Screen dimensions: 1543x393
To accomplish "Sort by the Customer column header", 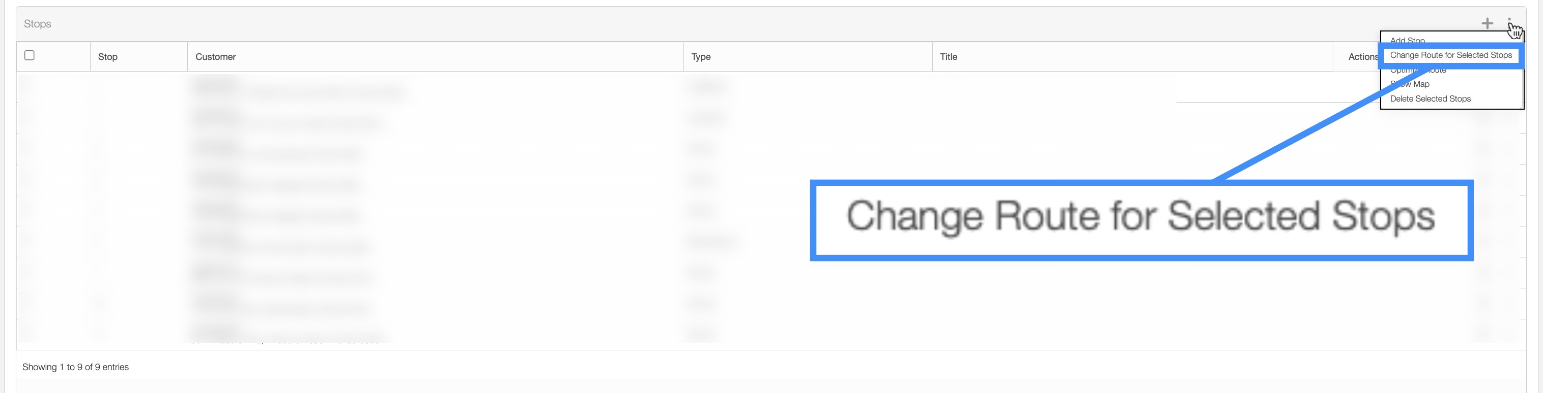I will click(x=216, y=57).
